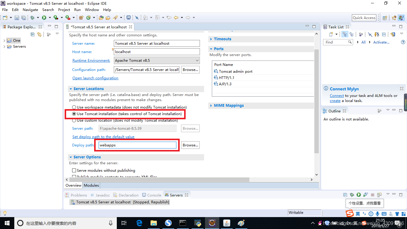Click the Coverage run toolbar icon
This screenshot has width=407, height=229.
pyautogui.click(x=56, y=18)
